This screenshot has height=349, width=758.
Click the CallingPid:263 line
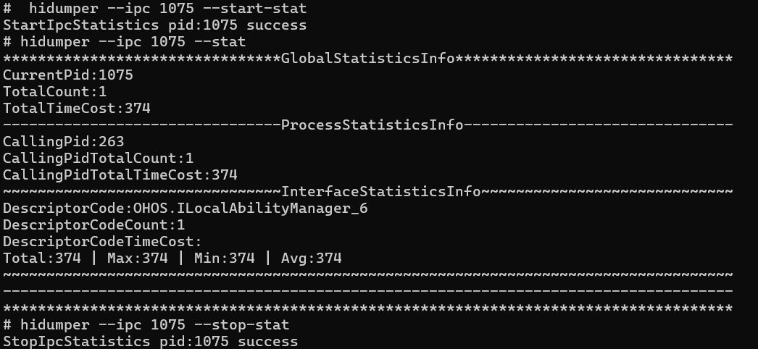pos(64,142)
